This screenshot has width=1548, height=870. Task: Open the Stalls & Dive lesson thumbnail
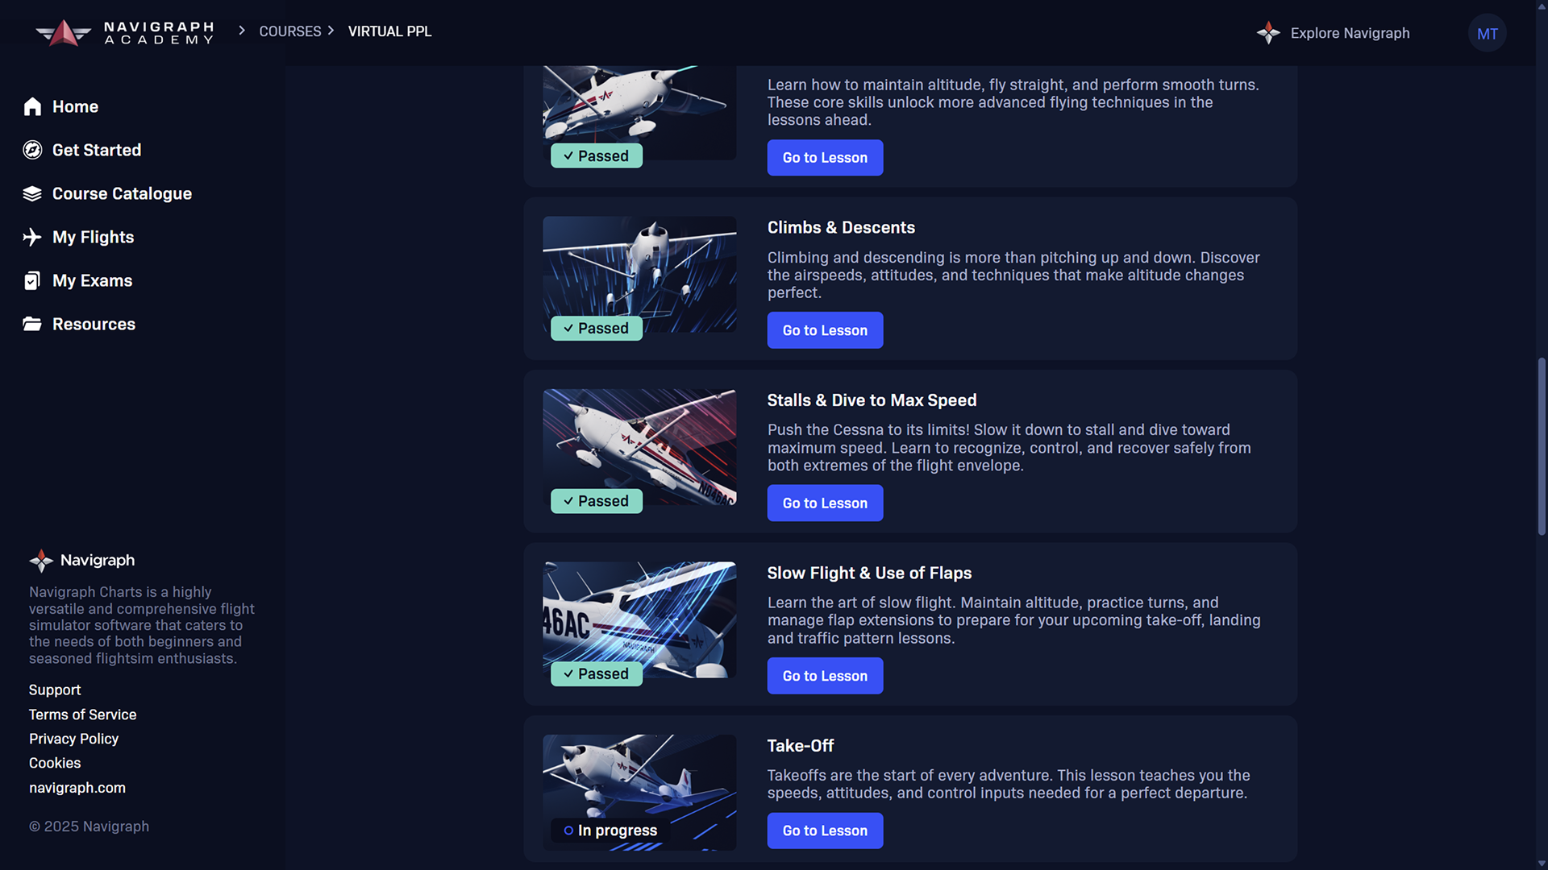(x=639, y=447)
